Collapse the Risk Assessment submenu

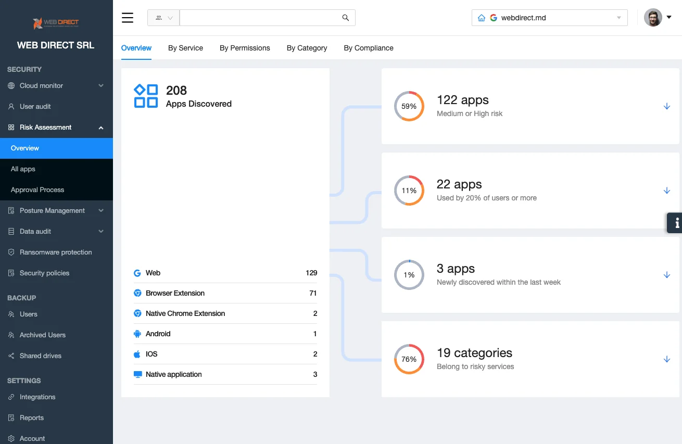click(101, 128)
